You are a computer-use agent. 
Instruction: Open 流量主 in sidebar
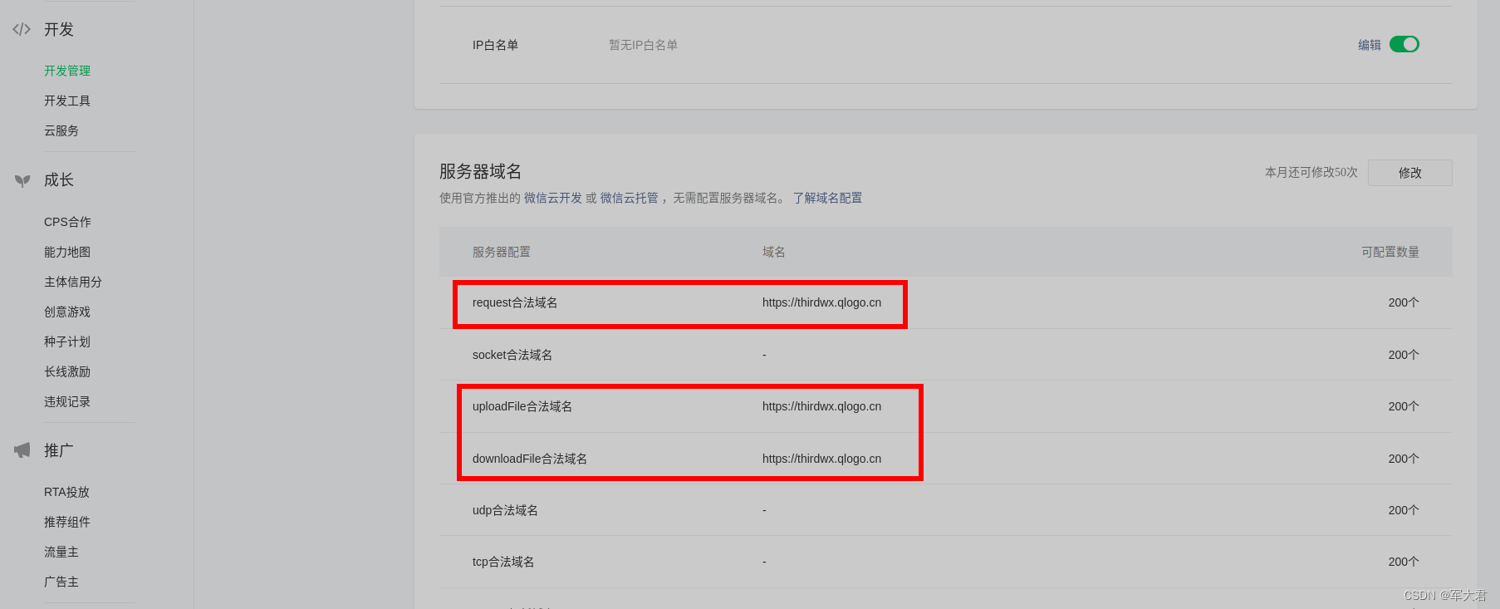click(61, 552)
